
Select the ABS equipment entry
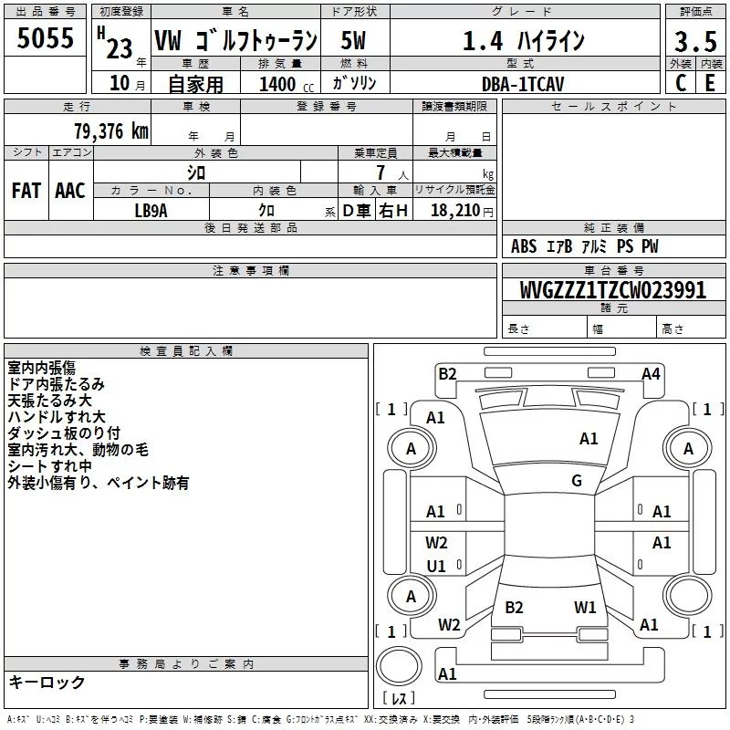pyautogui.click(x=524, y=246)
